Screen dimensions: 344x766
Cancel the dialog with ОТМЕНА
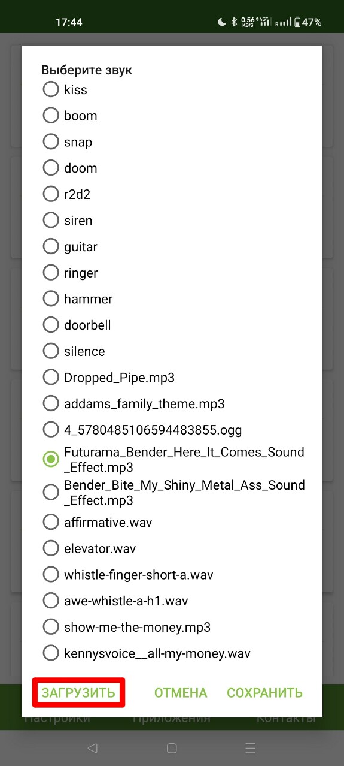tap(181, 693)
